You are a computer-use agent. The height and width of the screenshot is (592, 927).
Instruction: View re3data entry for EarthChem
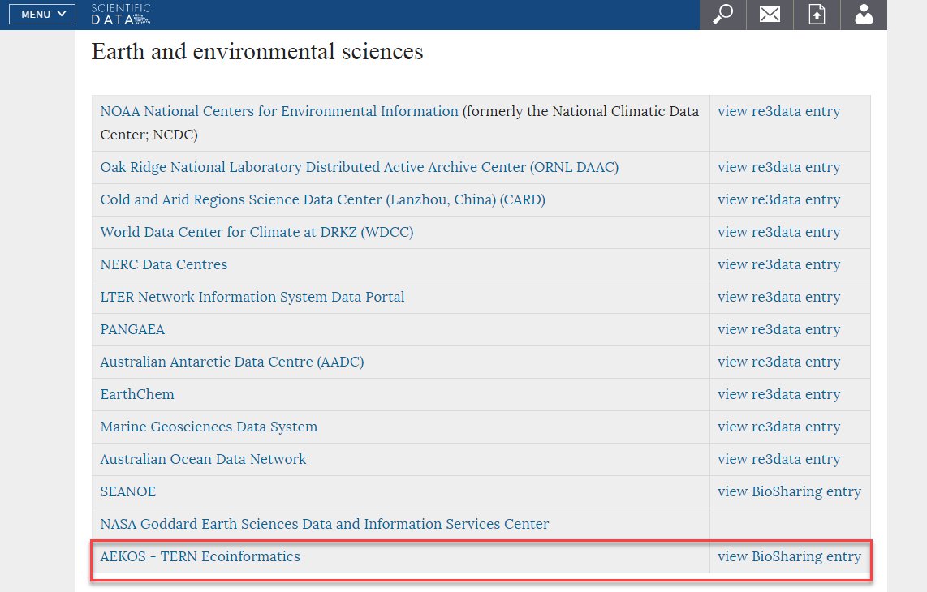click(778, 395)
